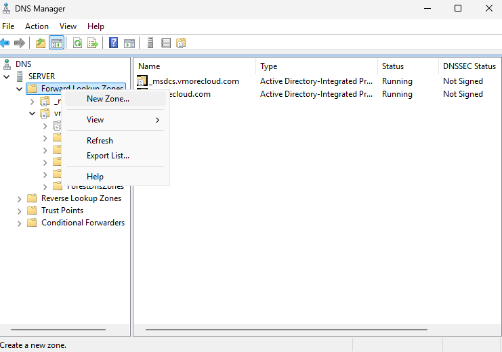Image resolution: width=502 pixels, height=352 pixels.
Task: Click the folder-with-documents toolbar icon
Action: click(181, 43)
